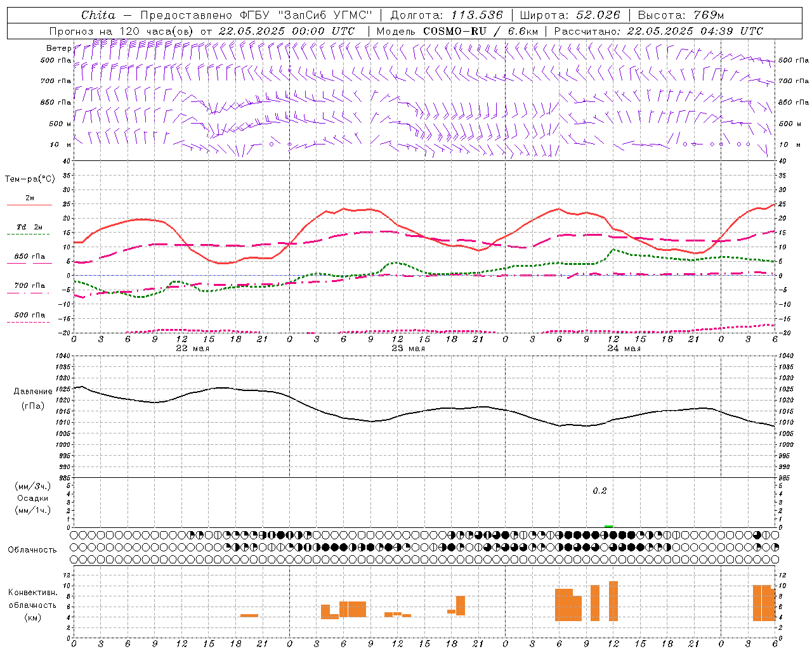Click the temperature legend's "850 гПа" line sample
This screenshot has height=649, width=812.
click(x=28, y=264)
